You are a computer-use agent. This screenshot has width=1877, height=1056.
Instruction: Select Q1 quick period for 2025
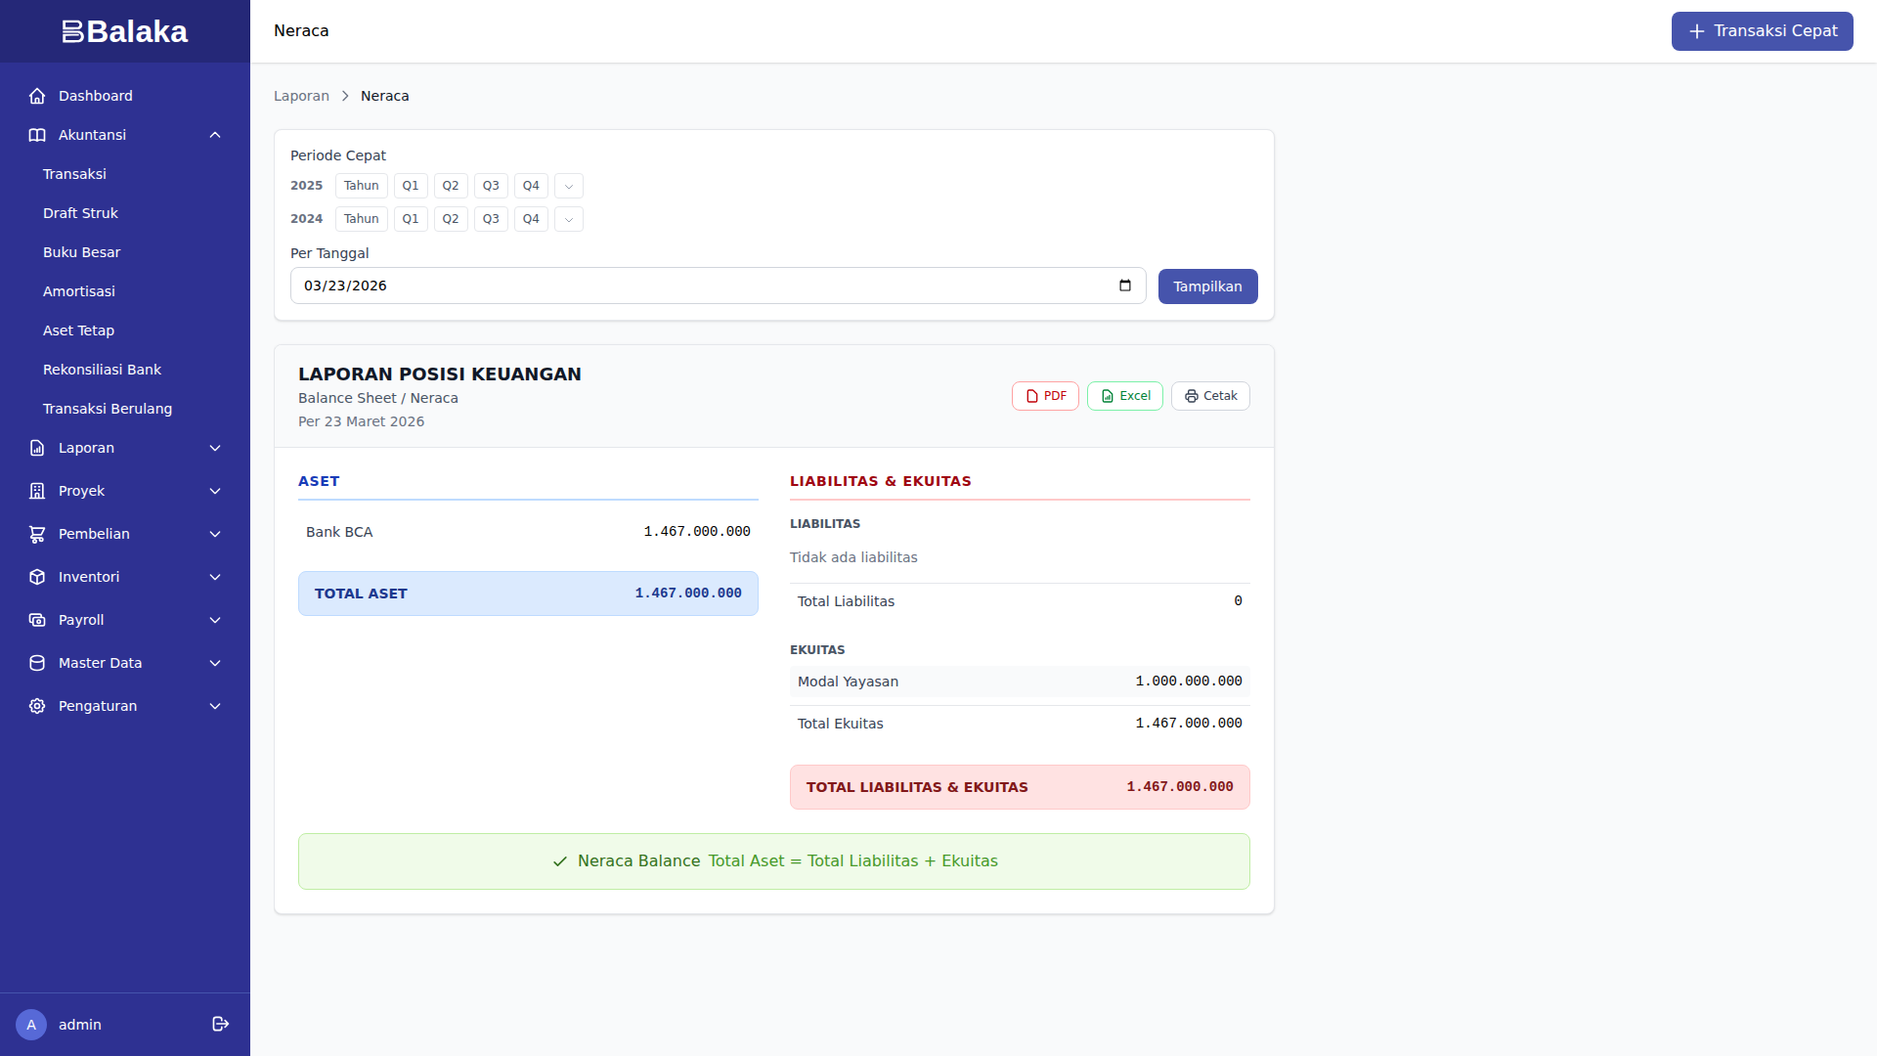[x=411, y=186]
